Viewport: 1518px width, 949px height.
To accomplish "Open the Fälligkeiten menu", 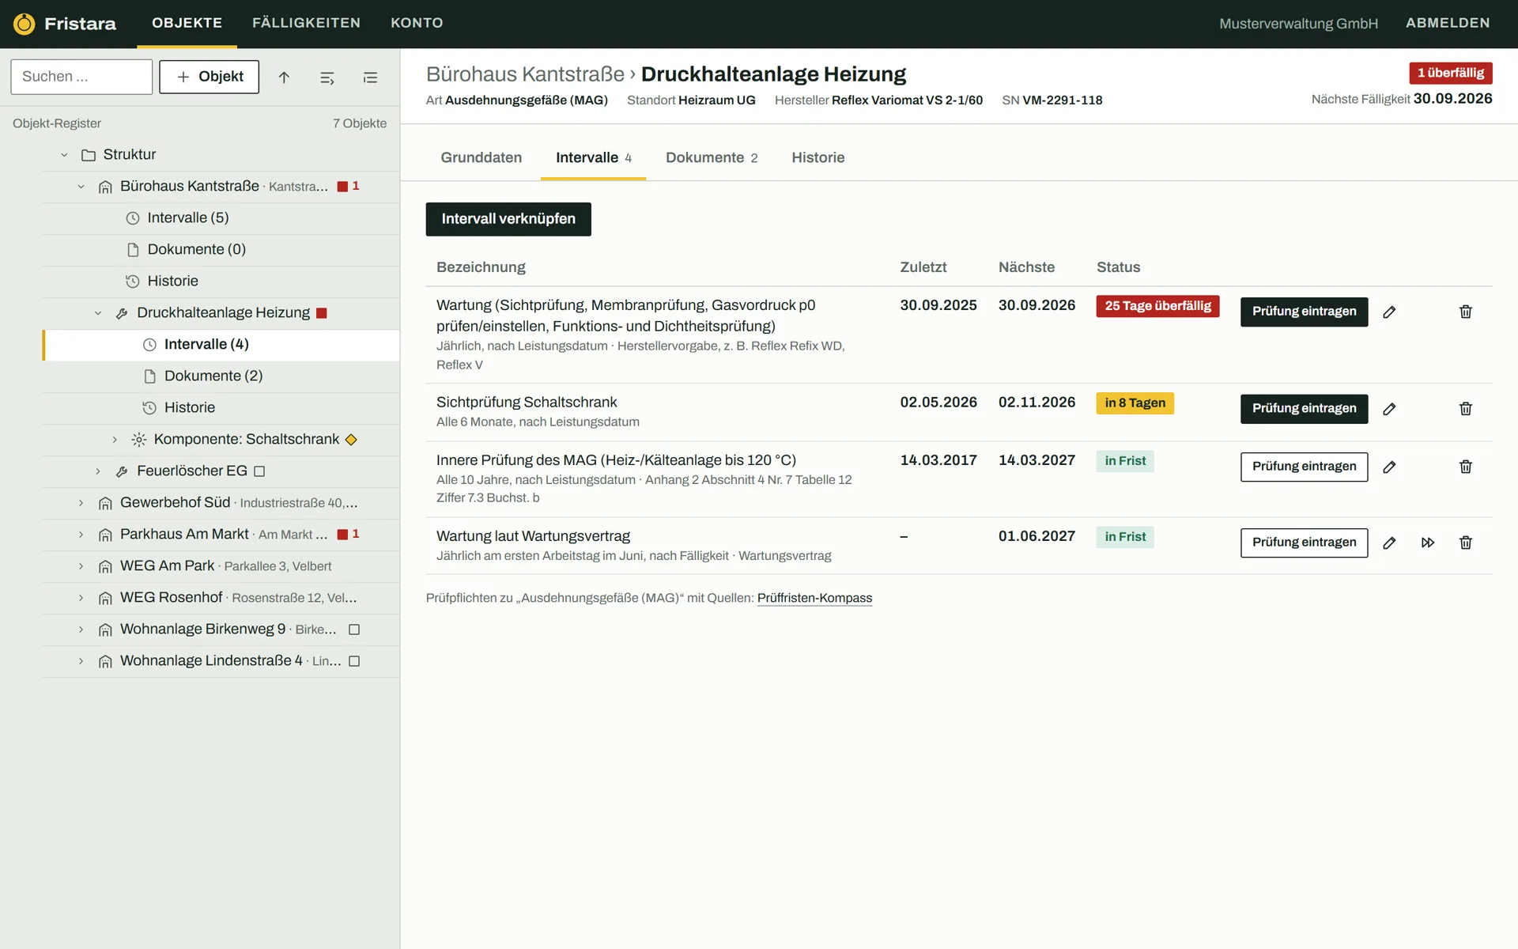I will pos(306,23).
